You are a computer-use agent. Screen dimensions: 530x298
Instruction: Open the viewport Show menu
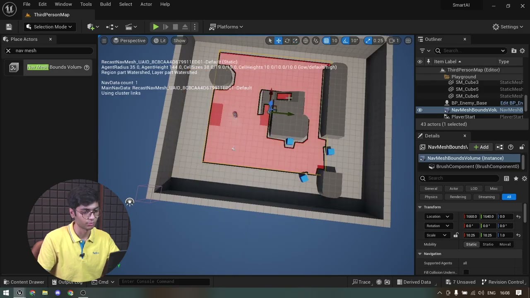(x=179, y=41)
